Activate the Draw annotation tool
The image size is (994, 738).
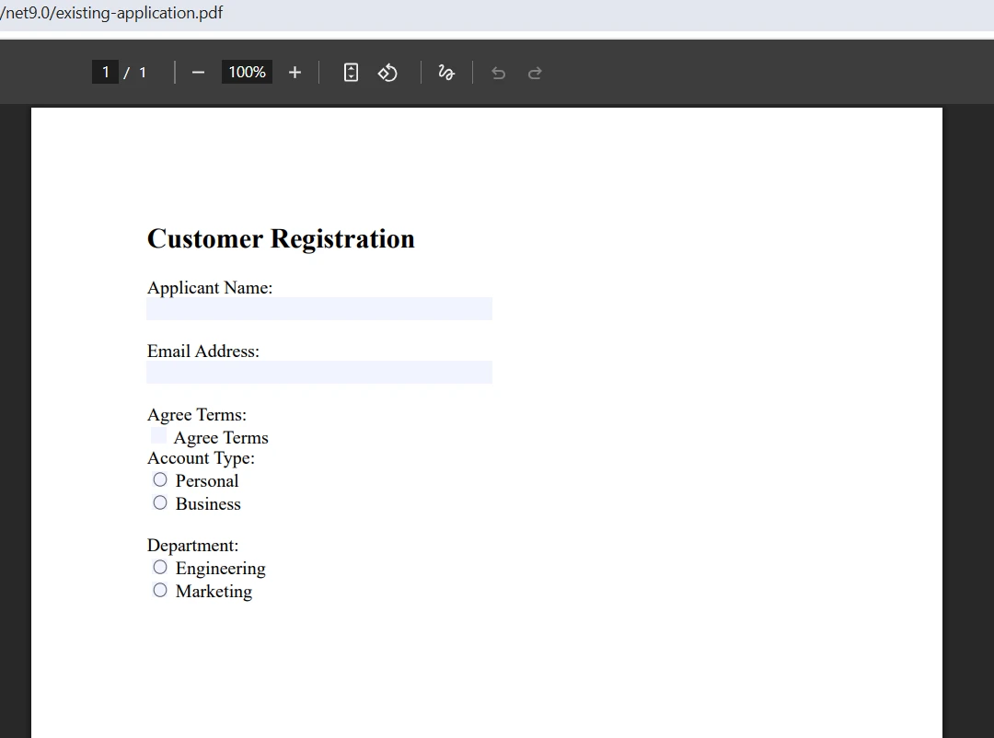446,72
